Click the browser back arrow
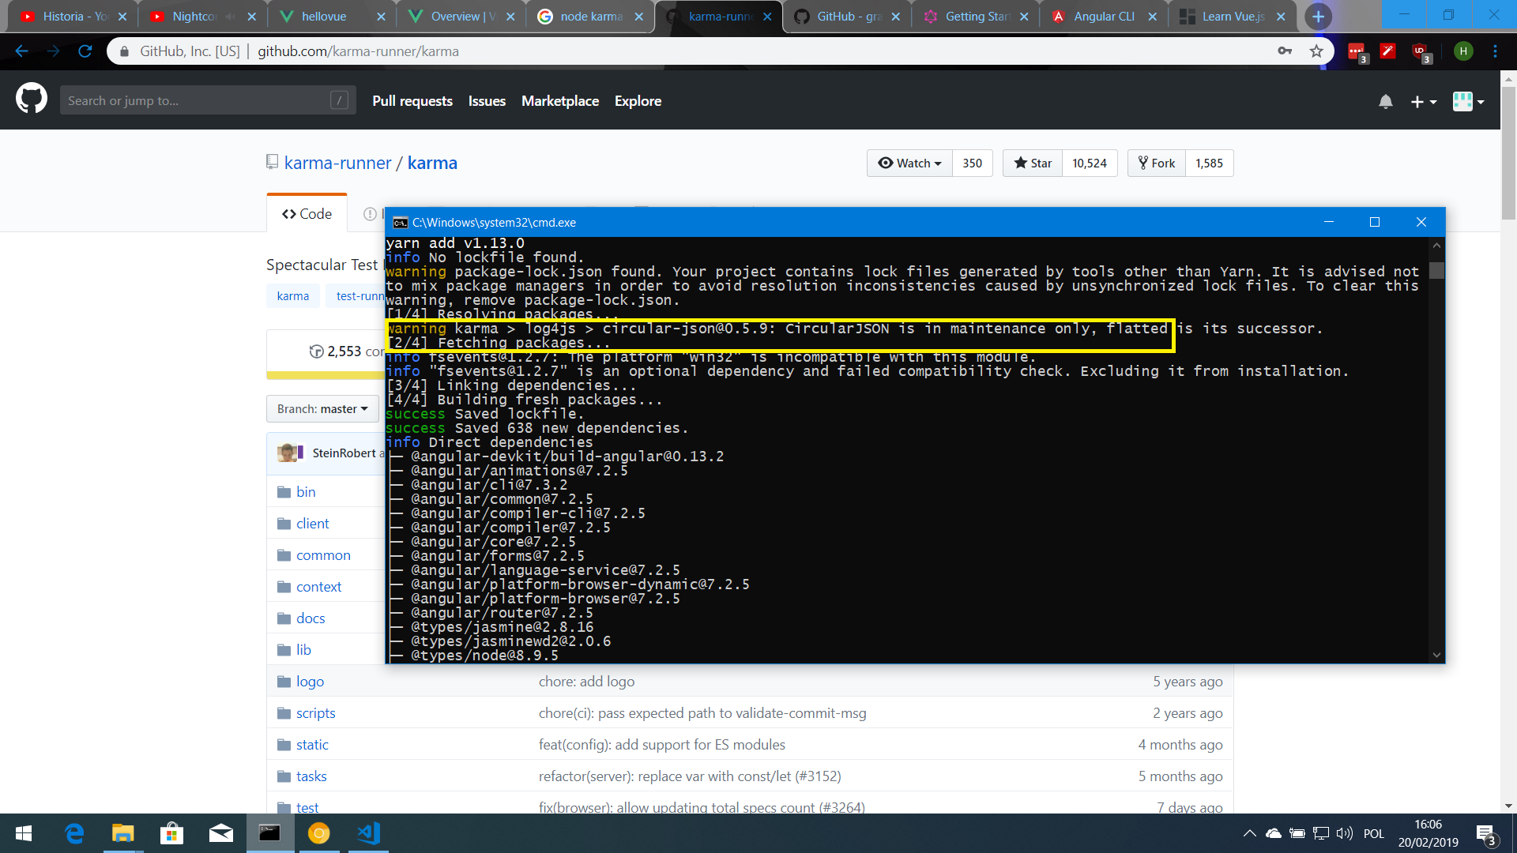Image resolution: width=1517 pixels, height=853 pixels. [x=21, y=51]
